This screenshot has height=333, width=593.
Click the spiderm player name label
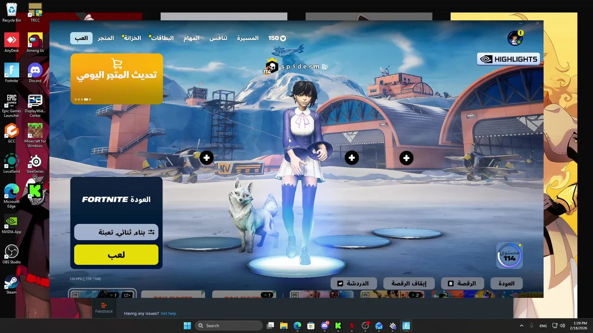click(x=300, y=67)
